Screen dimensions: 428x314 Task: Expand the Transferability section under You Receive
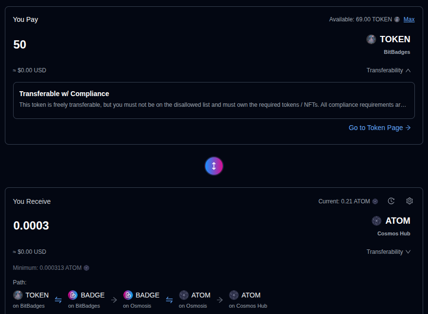(x=389, y=252)
